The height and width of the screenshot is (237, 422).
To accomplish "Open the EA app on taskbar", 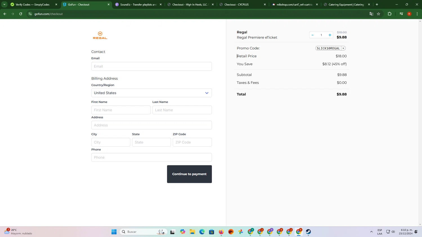I will point(231,232).
